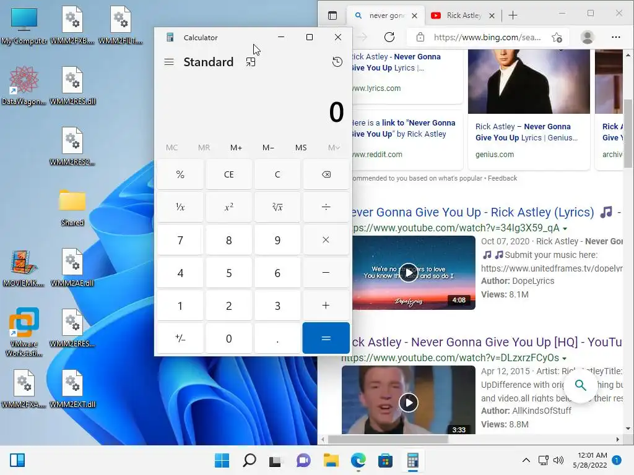The image size is (634, 475).
Task: Open Genius lyrics result card link
Action: pyautogui.click(x=526, y=132)
